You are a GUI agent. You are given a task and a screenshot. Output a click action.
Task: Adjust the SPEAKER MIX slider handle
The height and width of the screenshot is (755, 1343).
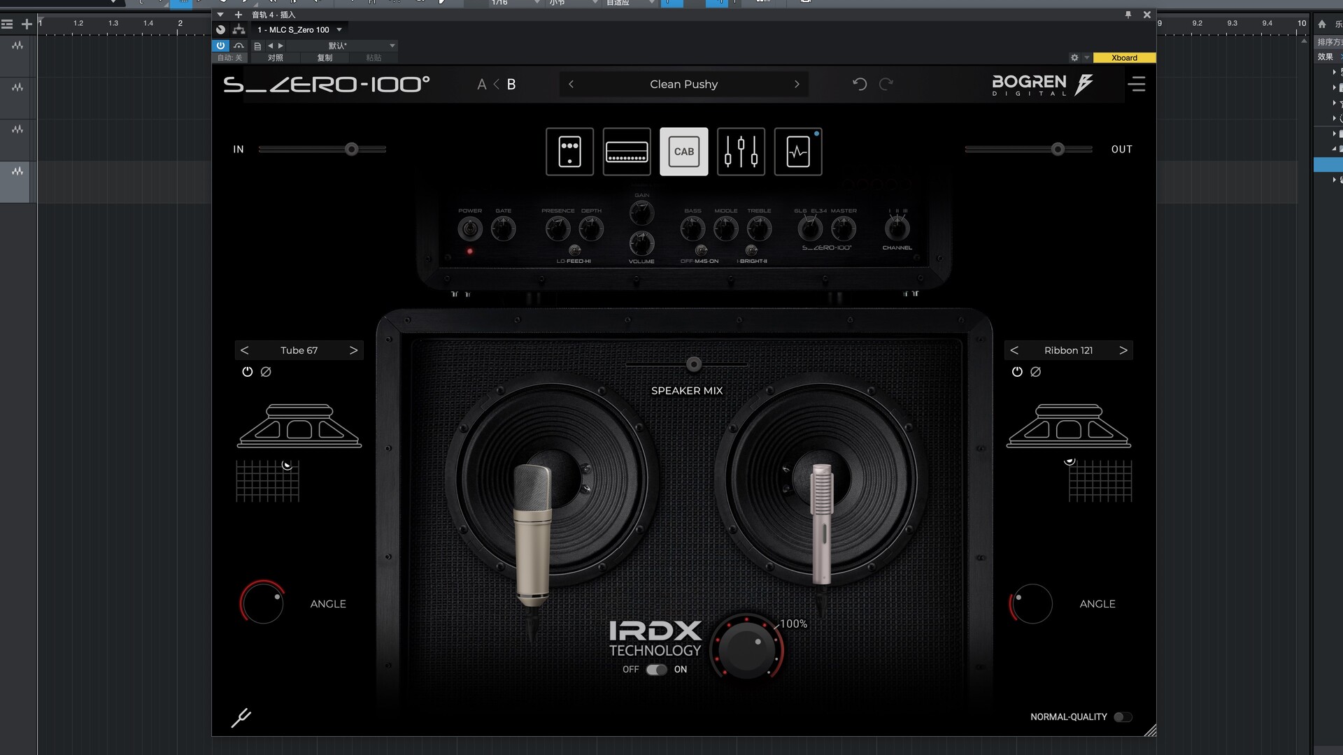[694, 364]
